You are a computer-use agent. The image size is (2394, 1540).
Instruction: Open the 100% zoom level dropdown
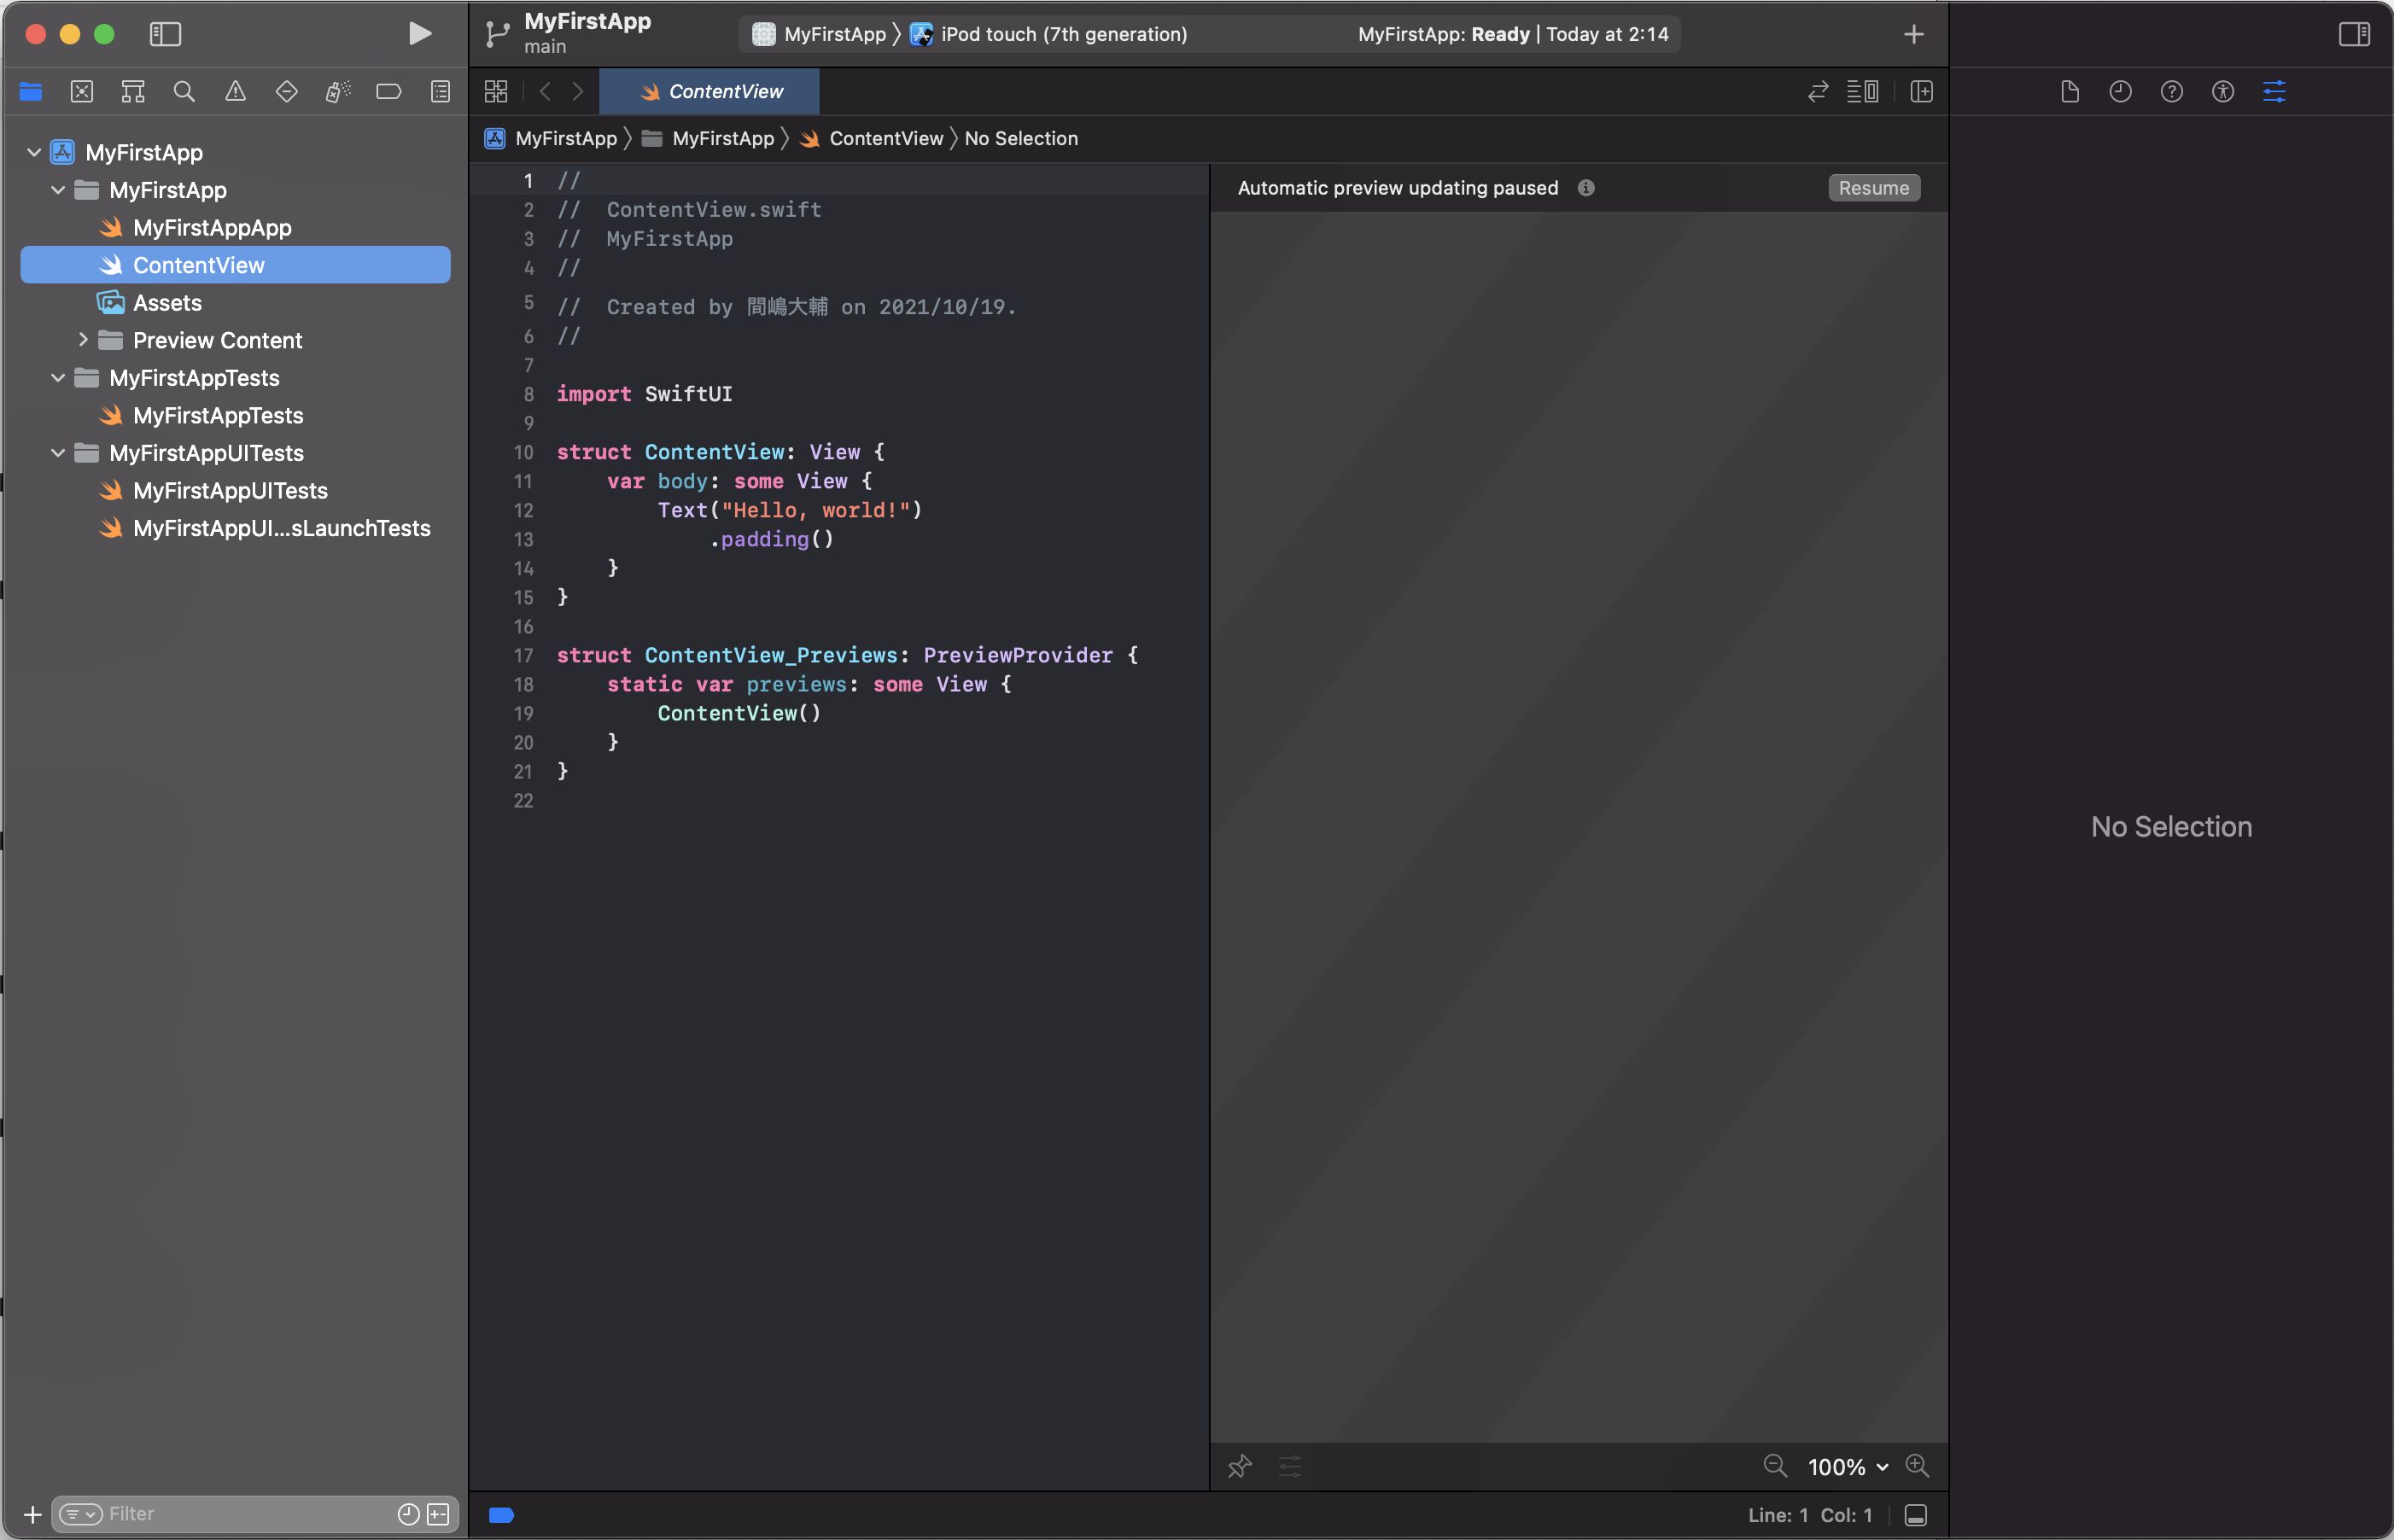tap(1847, 1467)
